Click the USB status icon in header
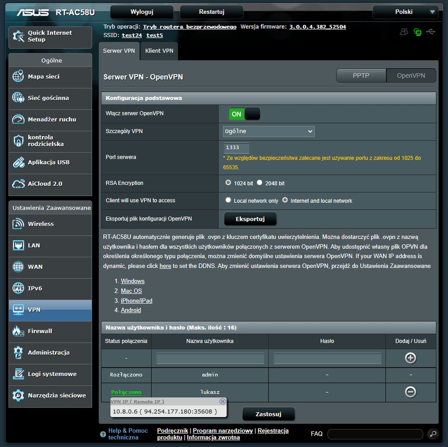 (x=431, y=32)
